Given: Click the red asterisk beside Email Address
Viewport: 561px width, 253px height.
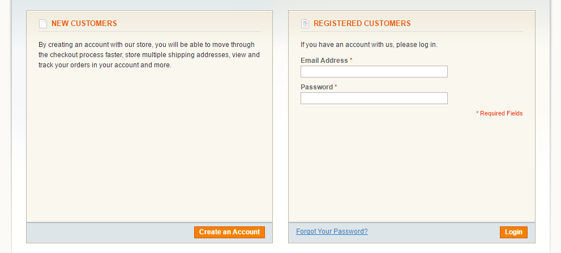Looking at the screenshot, I should click(351, 61).
